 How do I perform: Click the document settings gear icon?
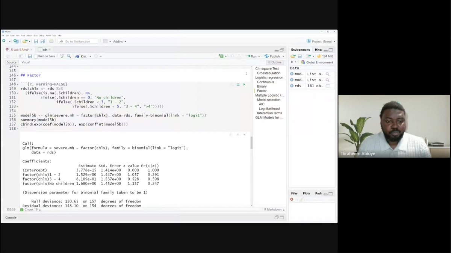(96, 56)
